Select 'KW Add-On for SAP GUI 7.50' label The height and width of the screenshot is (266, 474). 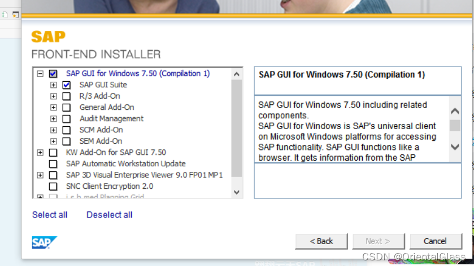(x=116, y=153)
